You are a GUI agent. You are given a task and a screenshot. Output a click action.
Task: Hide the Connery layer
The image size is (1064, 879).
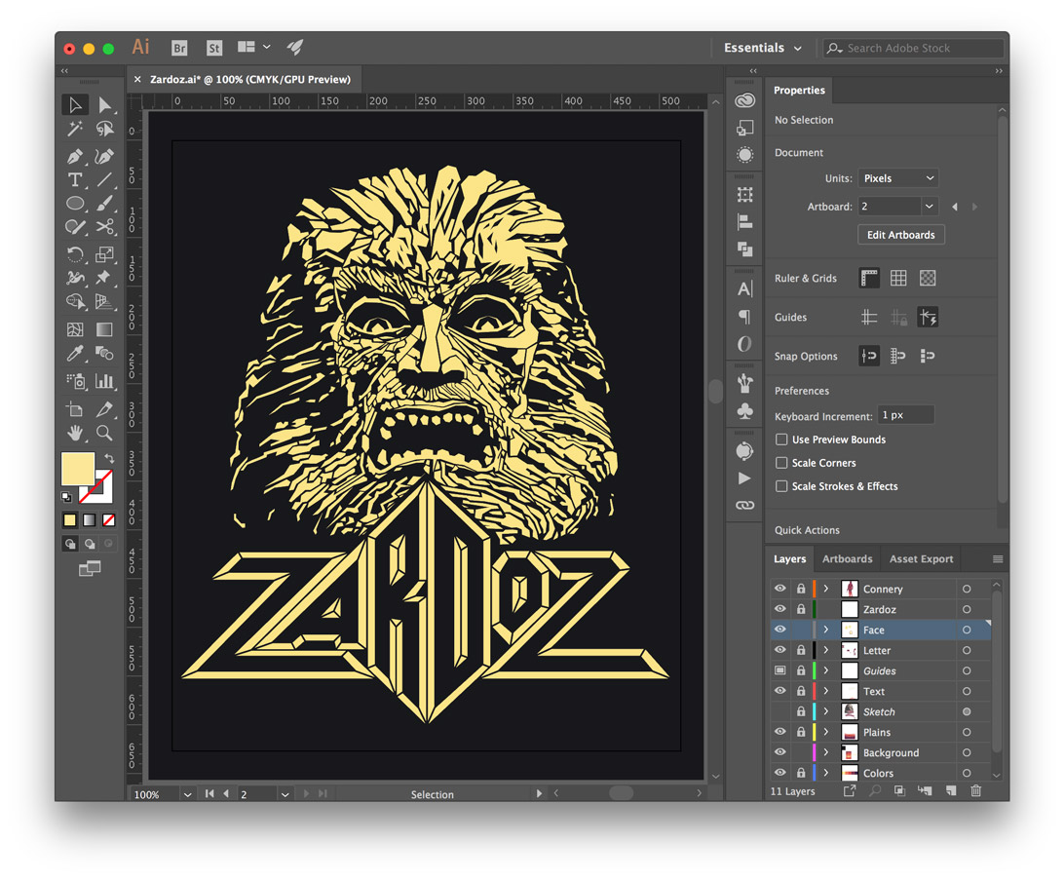pos(780,589)
